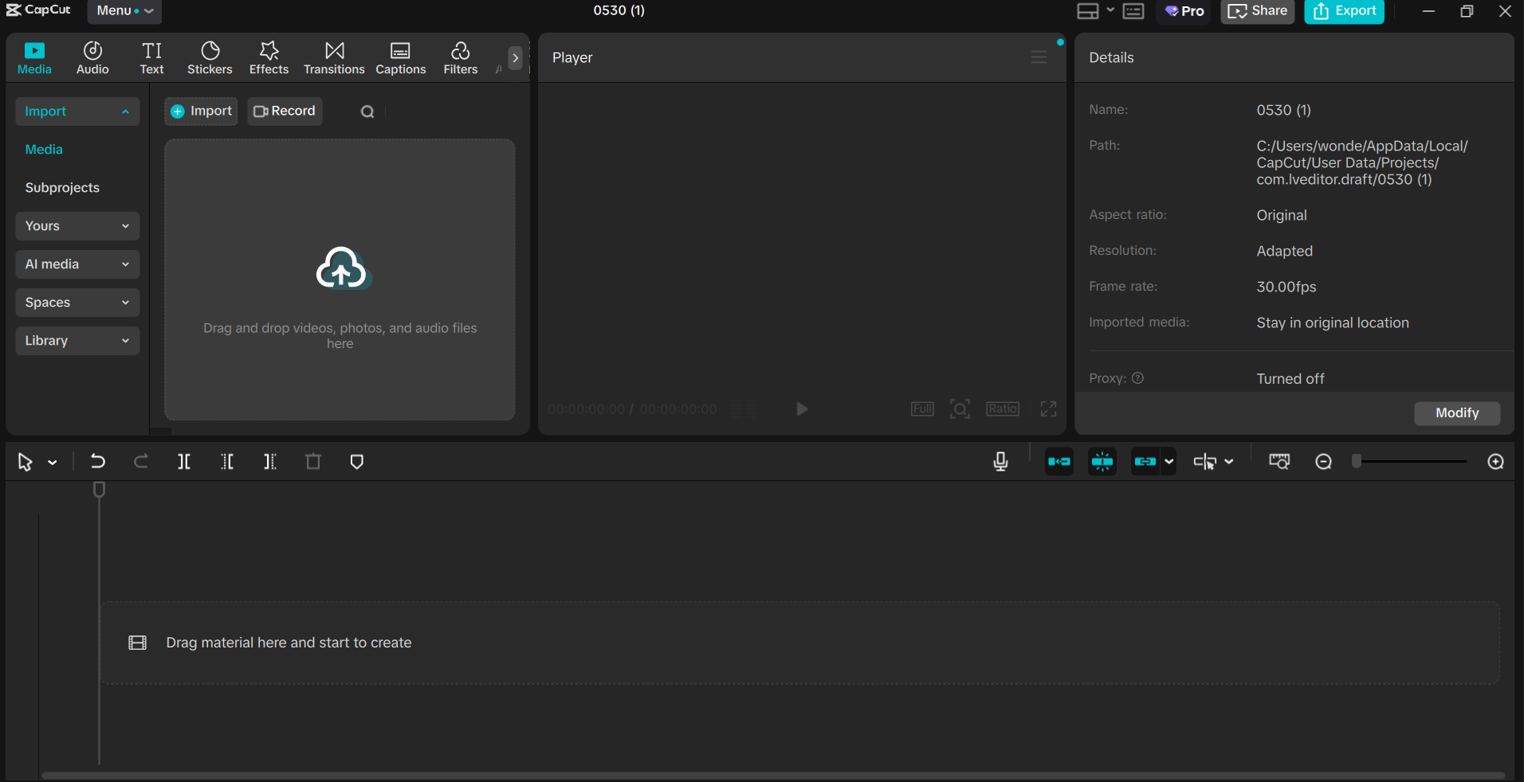Toggle main track magnet
Screen dimensions: 1524x782
[x=1059, y=462]
